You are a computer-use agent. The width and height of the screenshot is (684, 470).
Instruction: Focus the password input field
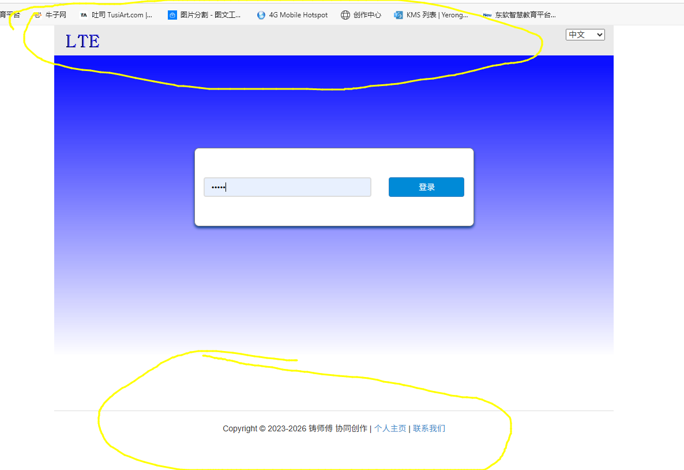pos(287,187)
